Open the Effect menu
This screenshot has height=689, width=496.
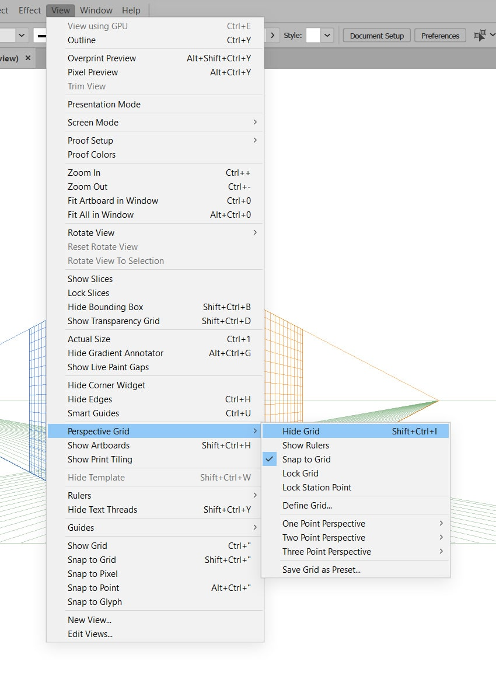[29, 10]
